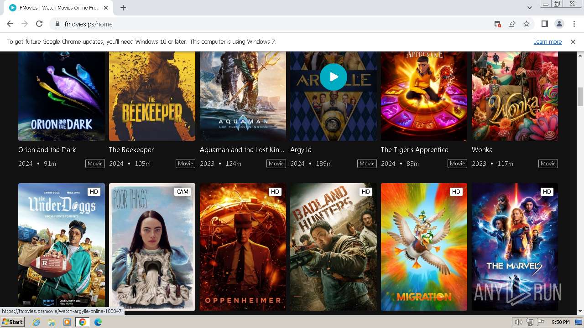Click the Movie tag under Aquaman
The image size is (584, 328).
(276, 164)
